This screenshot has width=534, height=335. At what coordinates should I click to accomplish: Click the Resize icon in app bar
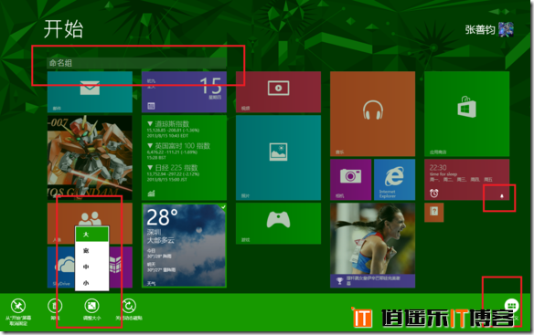[92, 306]
